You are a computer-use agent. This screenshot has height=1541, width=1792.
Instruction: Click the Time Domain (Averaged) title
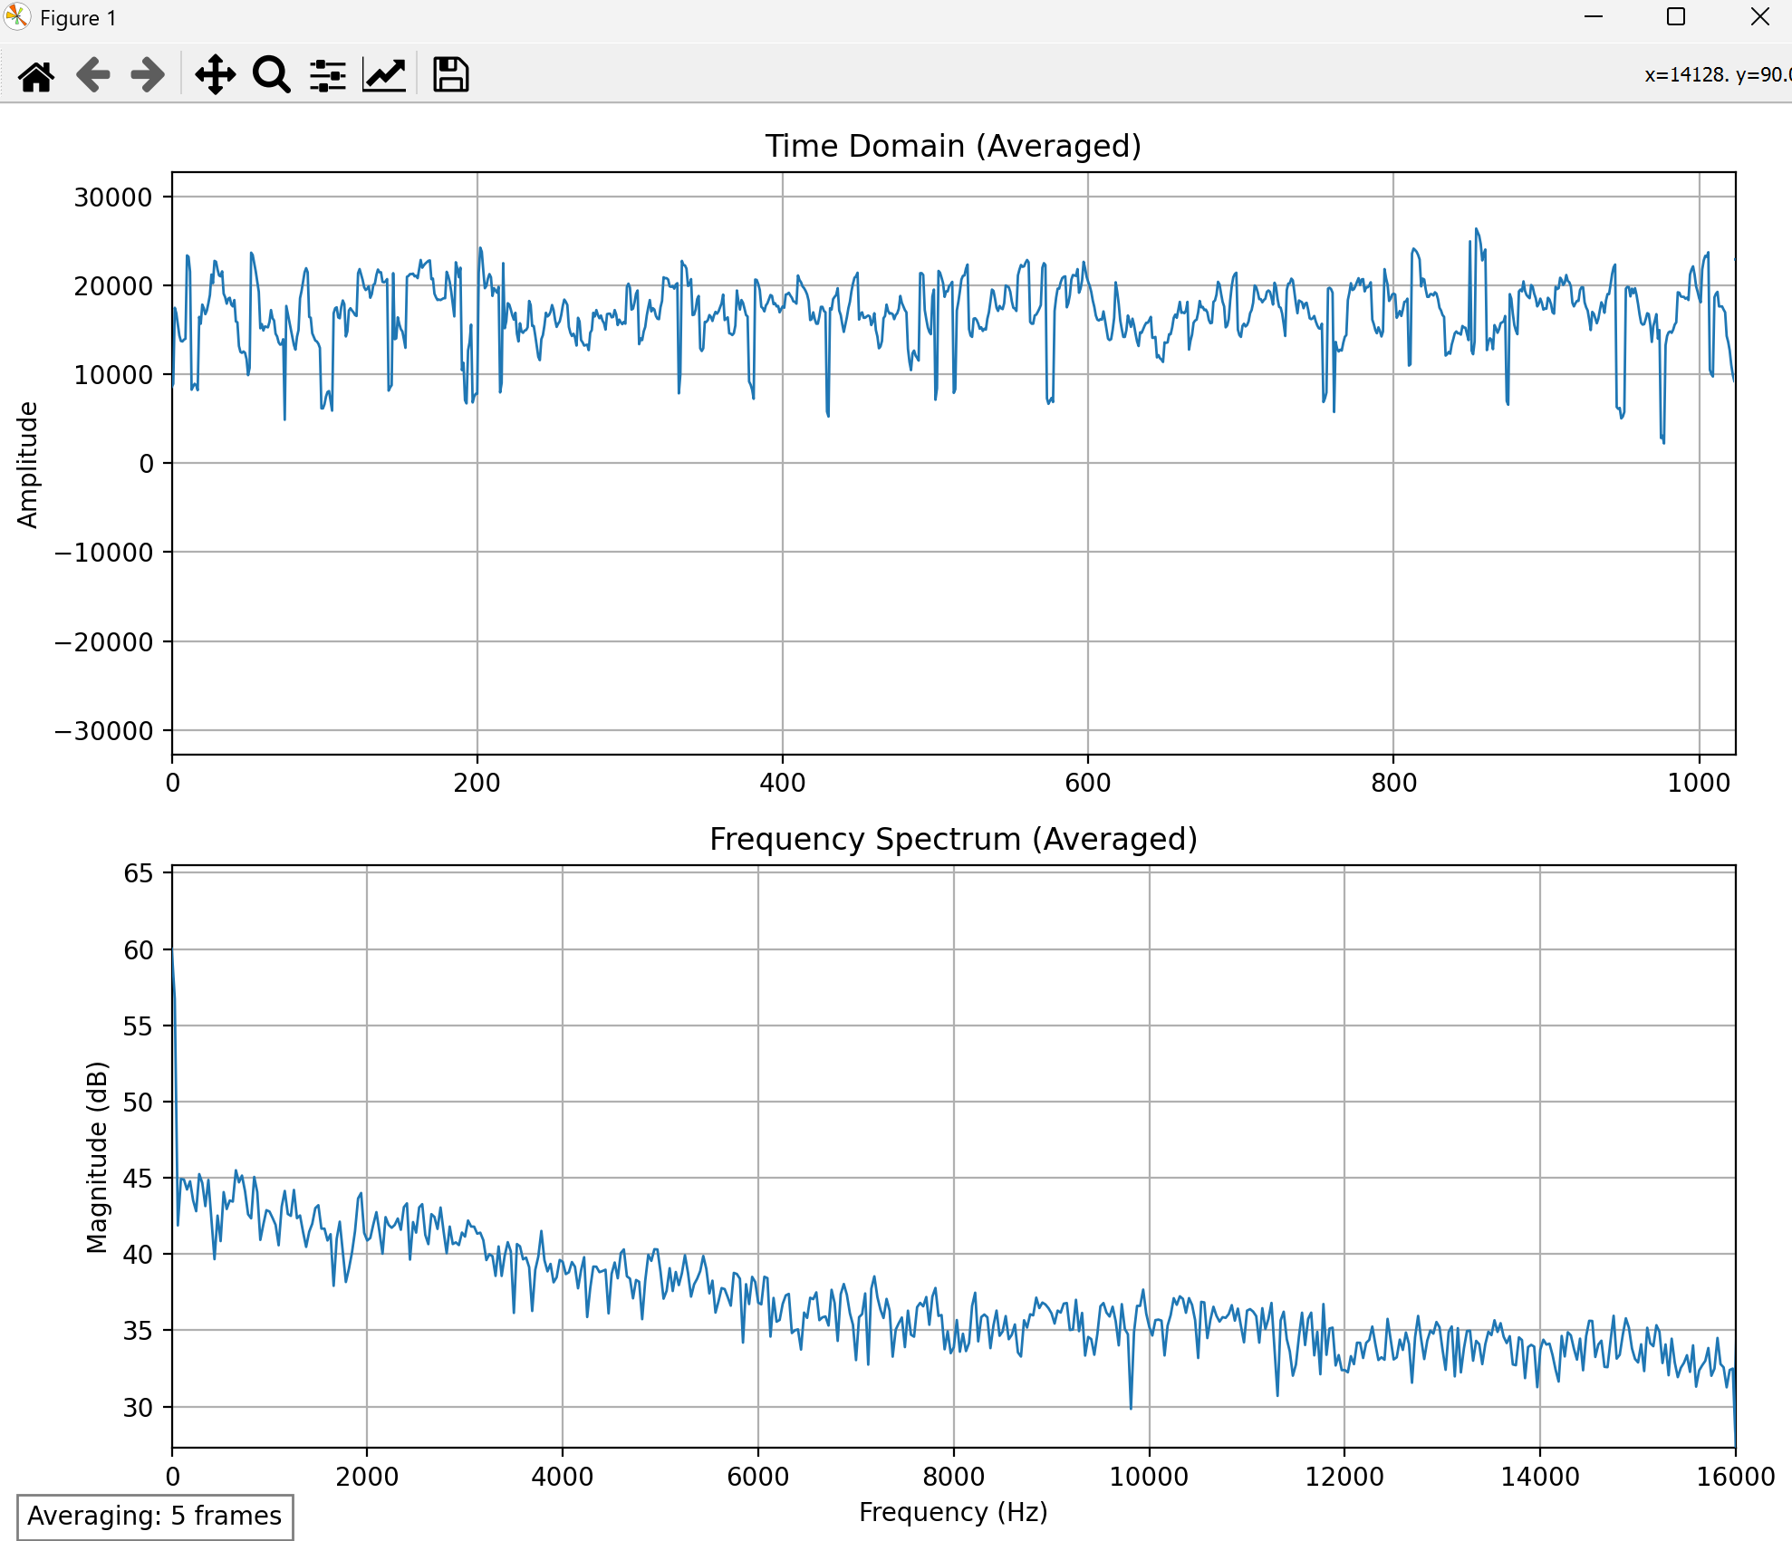point(953,146)
